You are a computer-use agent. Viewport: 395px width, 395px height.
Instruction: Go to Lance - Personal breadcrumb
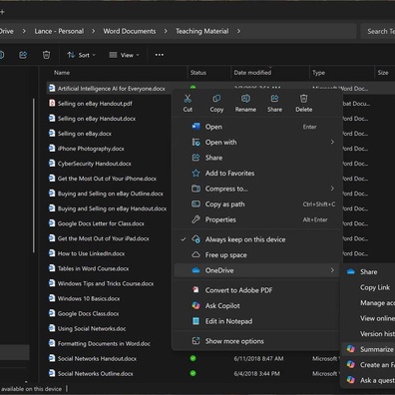click(59, 31)
